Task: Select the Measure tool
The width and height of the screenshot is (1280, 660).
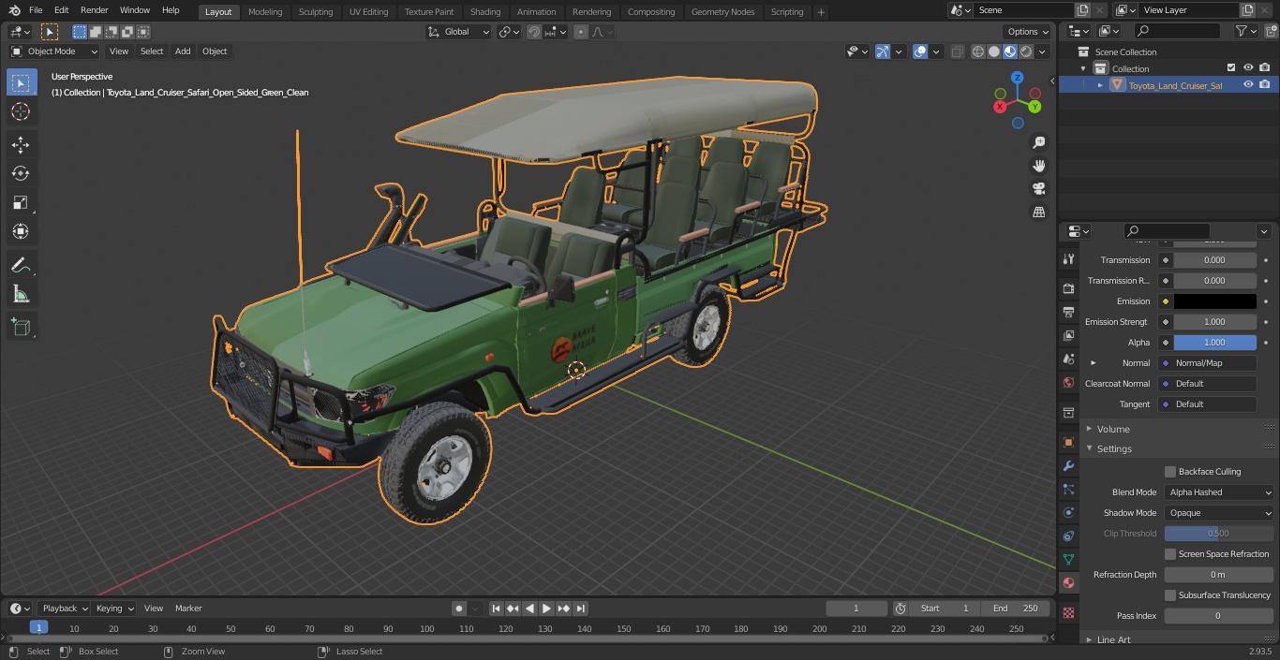Action: coord(21,294)
